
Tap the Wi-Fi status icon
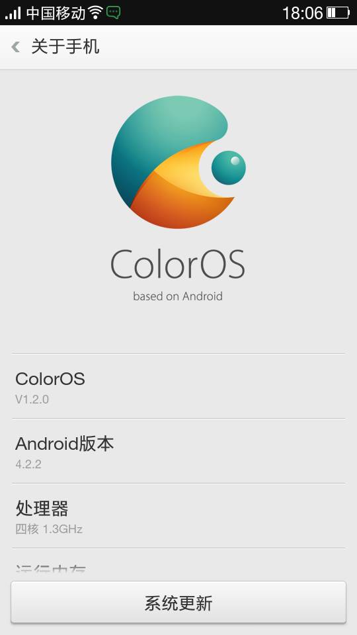[95, 13]
